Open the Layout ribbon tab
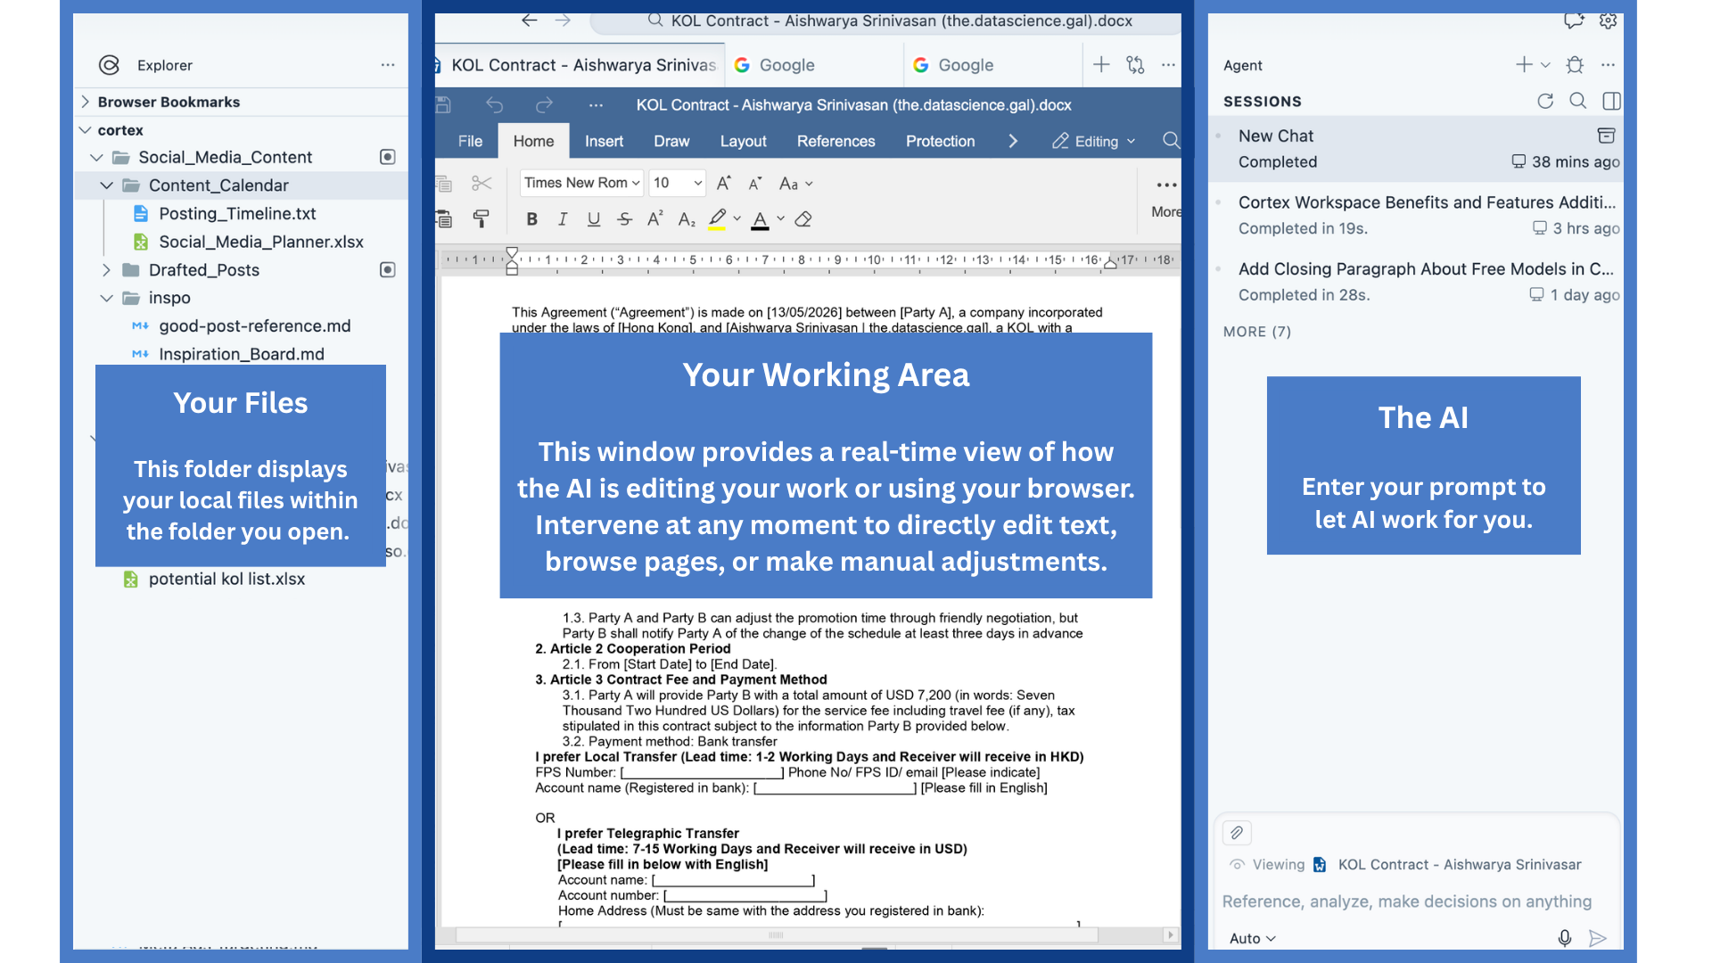1712x963 pixels. click(x=743, y=141)
